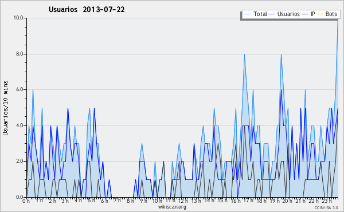Click the IP legend entry
The height and width of the screenshot is (212, 344).
pos(308,14)
